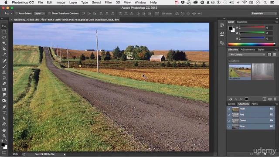The image size is (279, 157).
Task: Select the Eraser tool
Action: click(x=4, y=83)
